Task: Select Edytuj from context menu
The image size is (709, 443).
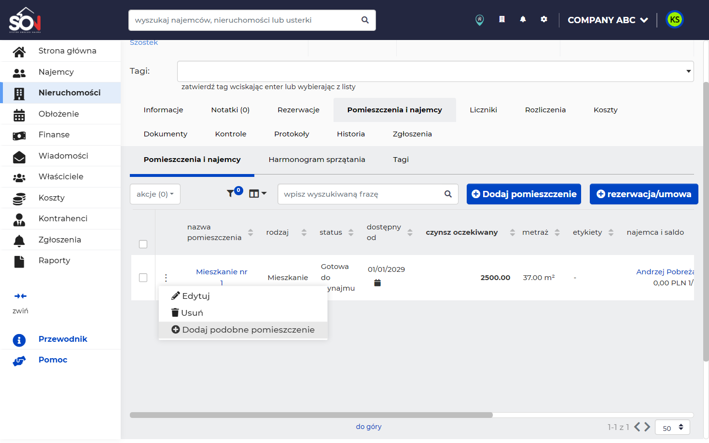Action: 243,296
